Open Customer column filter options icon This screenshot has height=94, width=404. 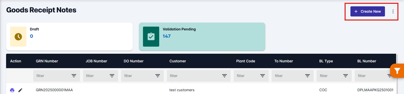tap(224, 76)
